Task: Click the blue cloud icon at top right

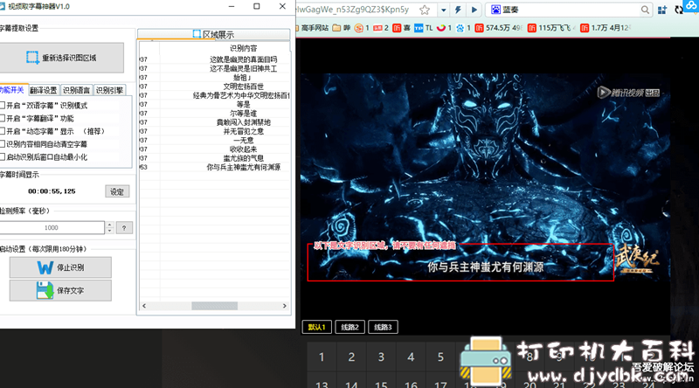Action: (692, 6)
